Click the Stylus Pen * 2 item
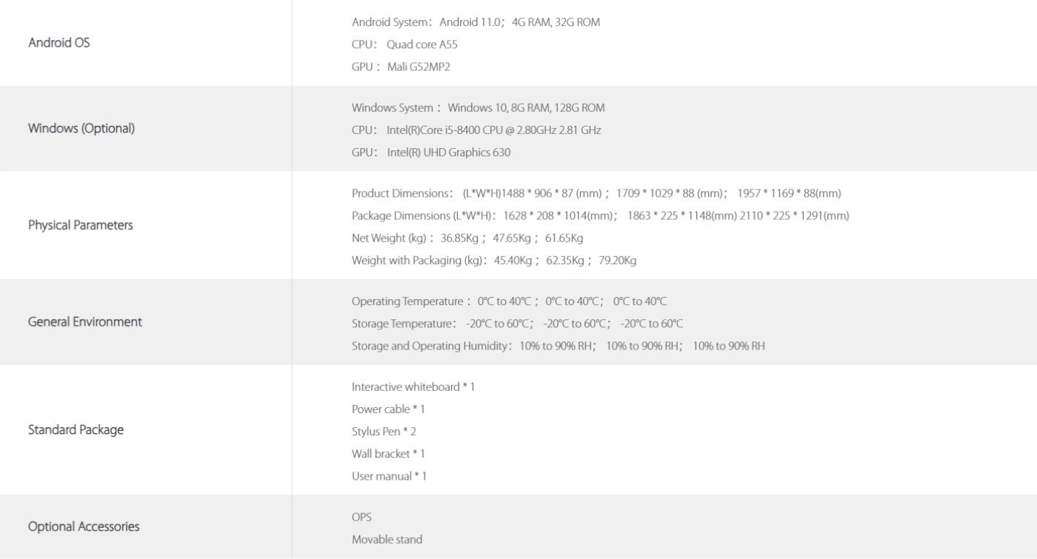Screen dimensions: 1037x559 [x=384, y=432]
